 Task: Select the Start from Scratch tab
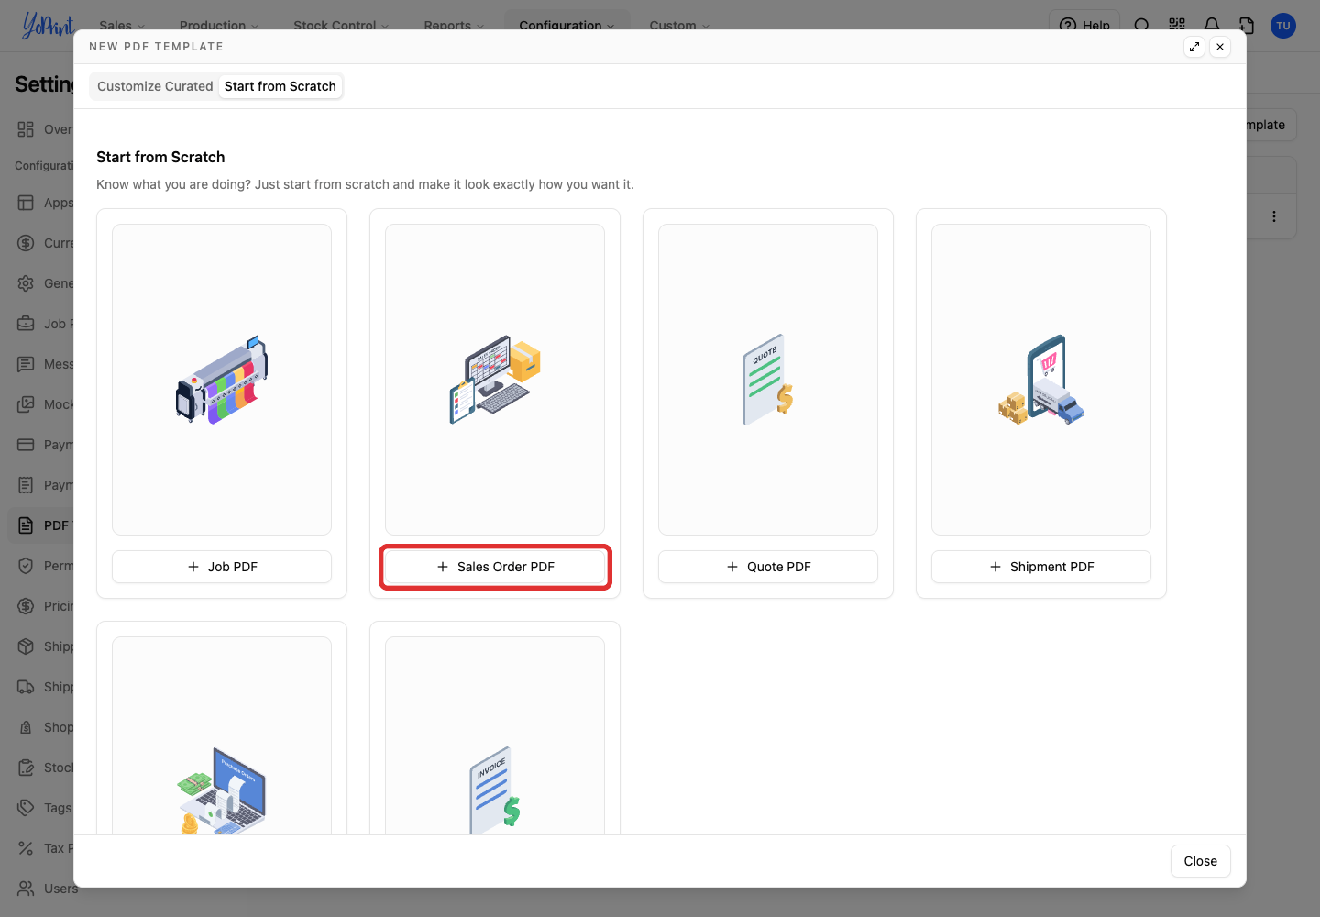pyautogui.click(x=280, y=86)
